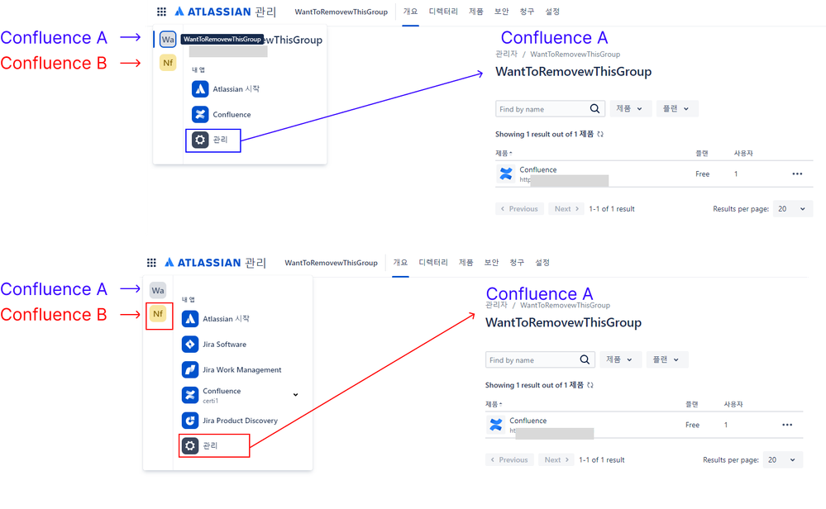Viewport: 826px width, 509px height.
Task: Refresh the upper Showing 1 result list
Action: pos(600,134)
